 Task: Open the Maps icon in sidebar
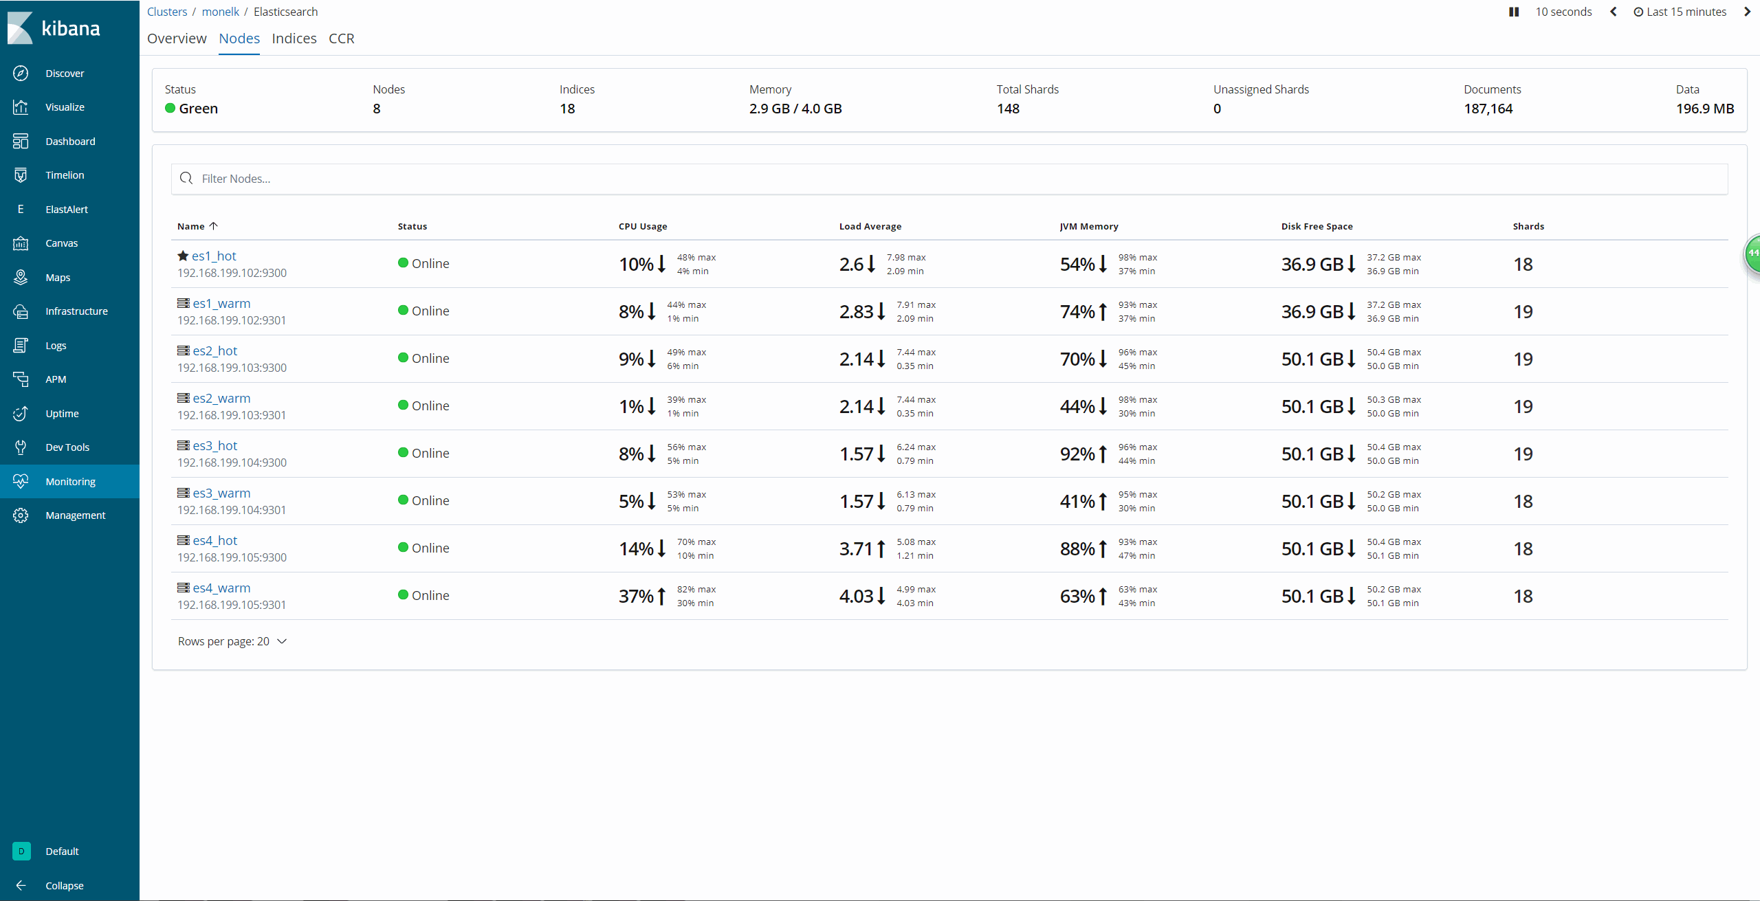[21, 277]
